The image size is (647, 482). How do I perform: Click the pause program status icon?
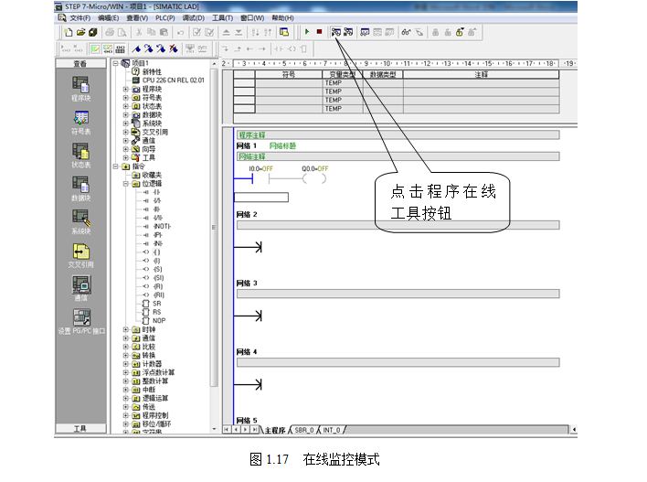click(348, 32)
